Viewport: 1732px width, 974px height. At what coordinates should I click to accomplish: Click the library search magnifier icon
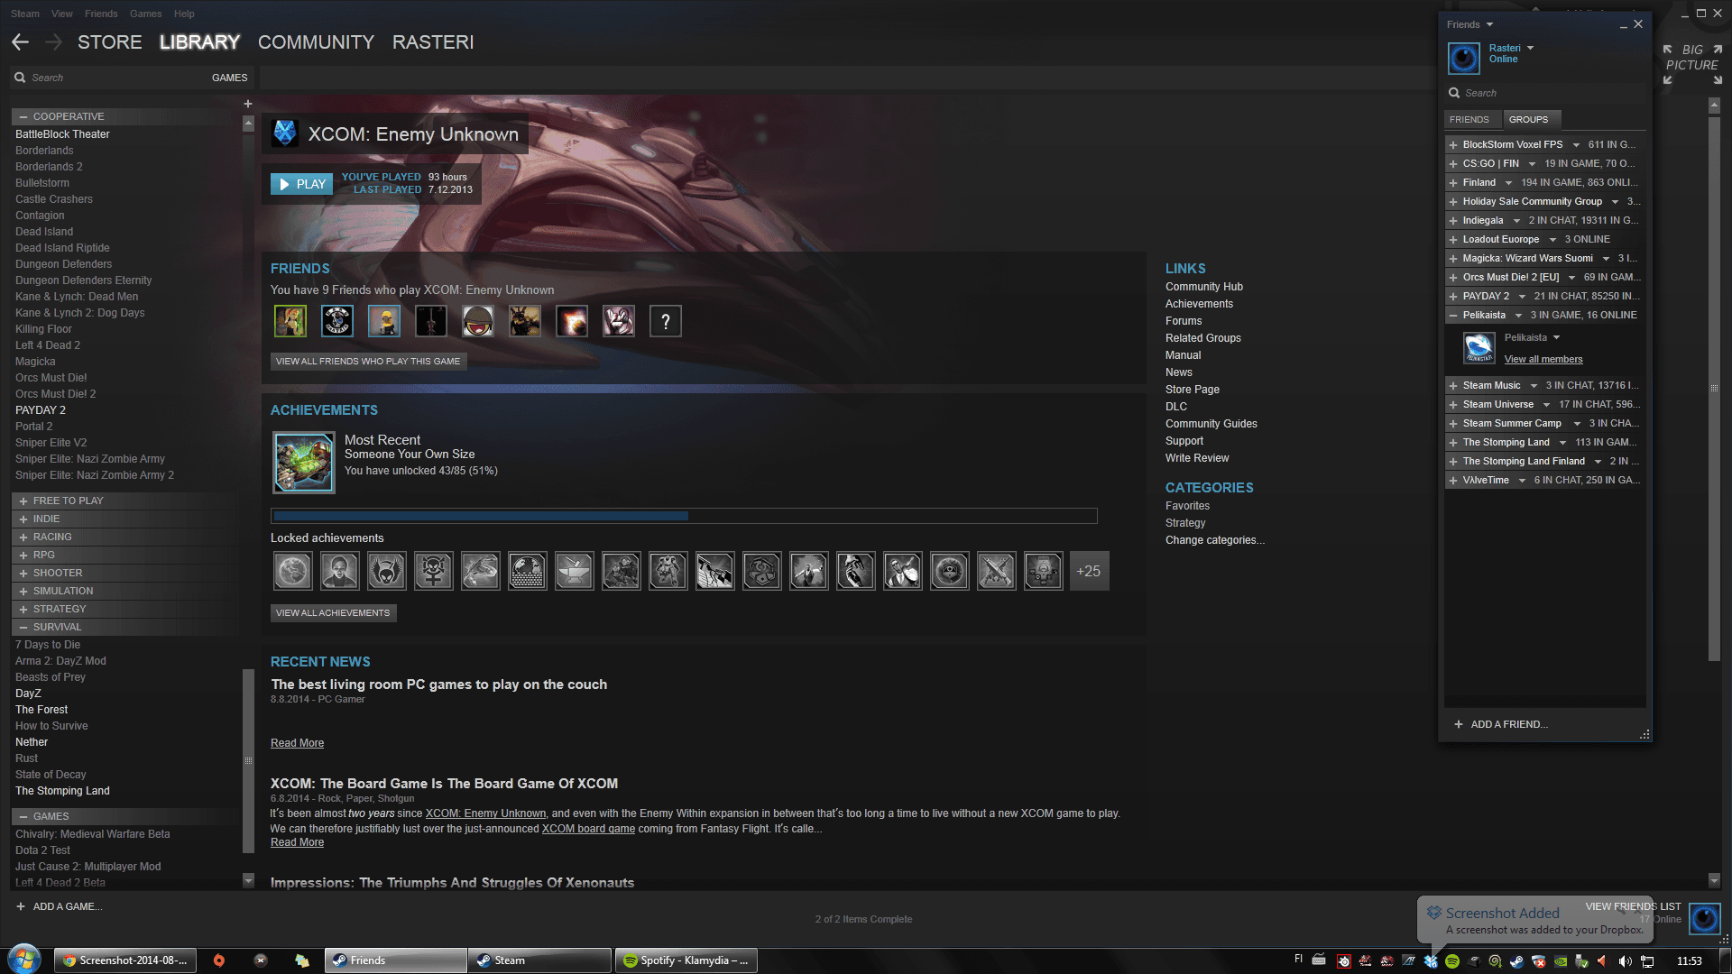pos(20,78)
